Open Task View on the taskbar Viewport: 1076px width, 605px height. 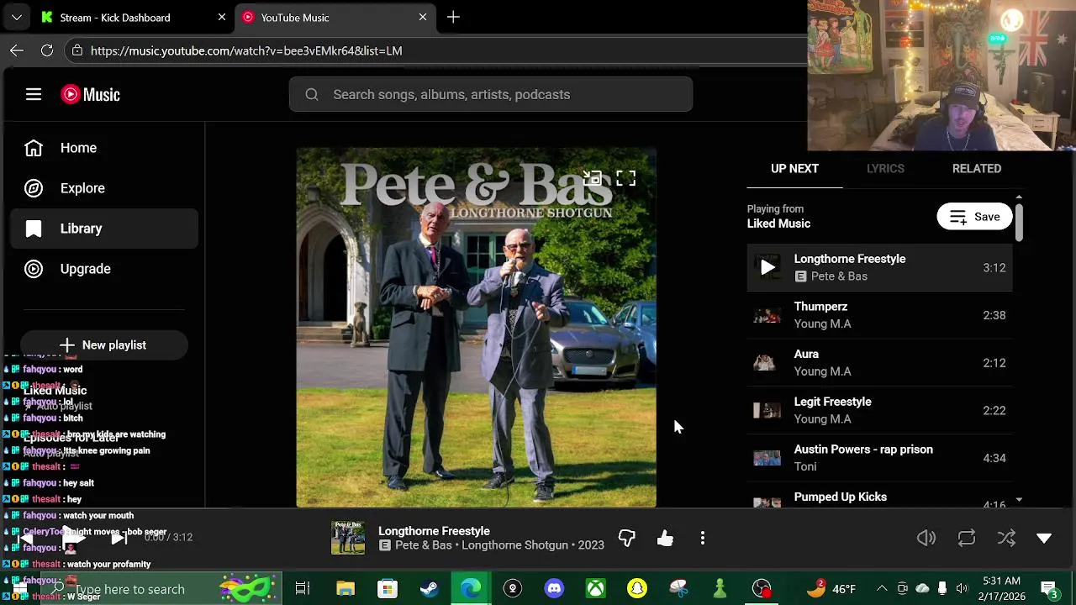(x=303, y=589)
